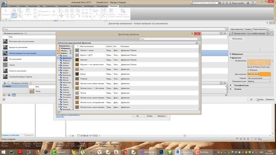Switch to the Идентификатор tab

point(237,29)
